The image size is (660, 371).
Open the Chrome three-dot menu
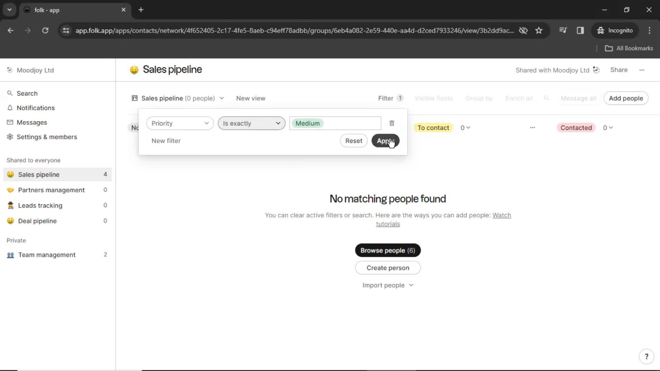tap(649, 30)
